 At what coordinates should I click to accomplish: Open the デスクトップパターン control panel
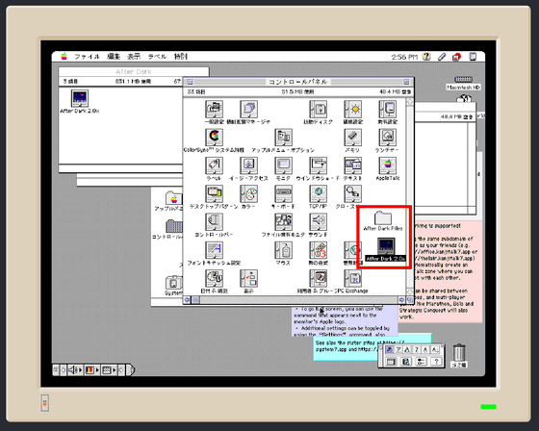pyautogui.click(x=214, y=193)
